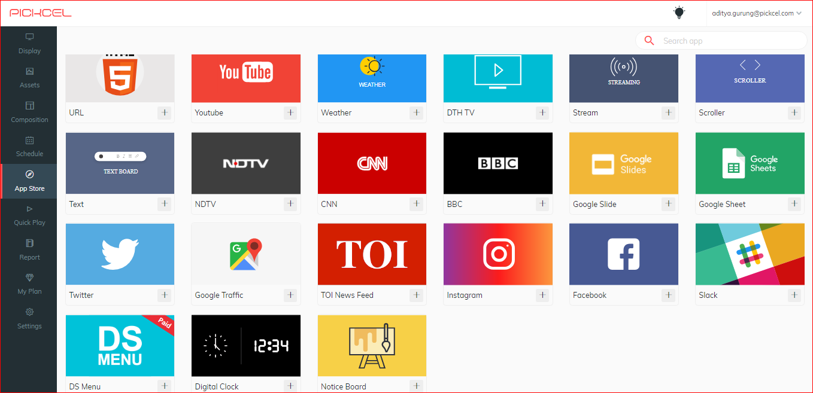
Task: Add NDTV app with the plus icon
Action: (x=290, y=204)
